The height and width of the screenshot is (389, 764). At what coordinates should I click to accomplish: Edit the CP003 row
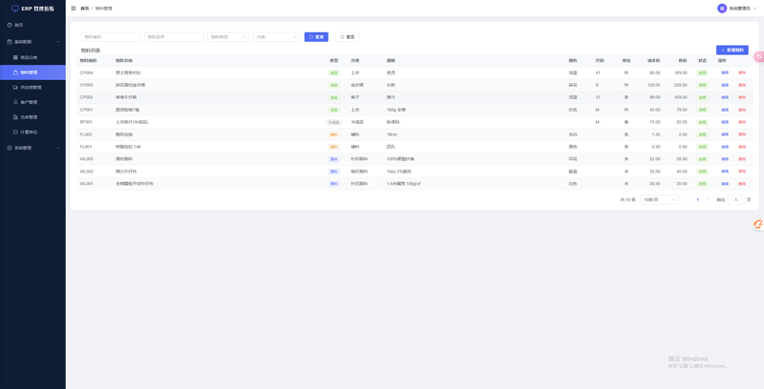pyautogui.click(x=725, y=85)
